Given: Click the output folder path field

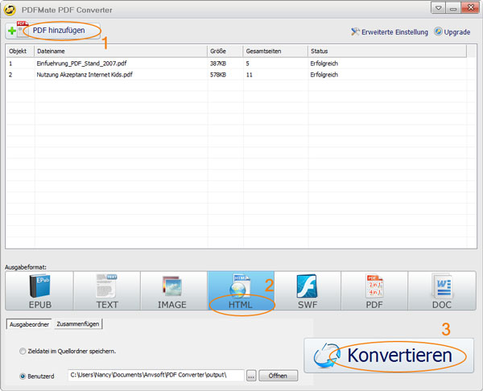Looking at the screenshot, I should [x=156, y=375].
